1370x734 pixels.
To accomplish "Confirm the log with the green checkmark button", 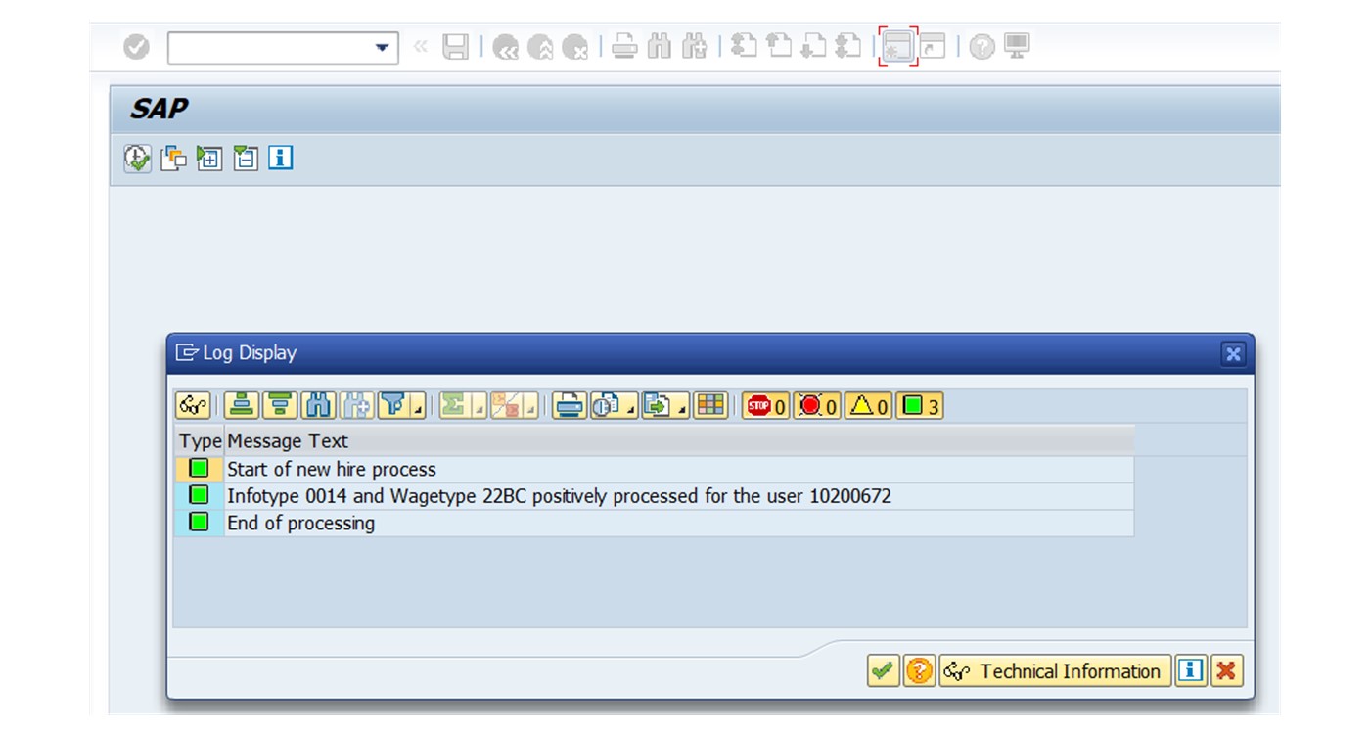I will pos(883,671).
